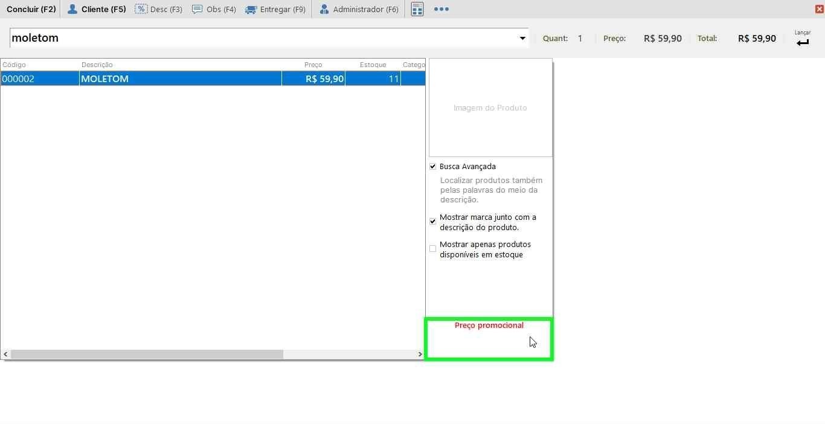Click the Desc percent icon
Viewport: 825px width, 424px height.
click(x=141, y=9)
